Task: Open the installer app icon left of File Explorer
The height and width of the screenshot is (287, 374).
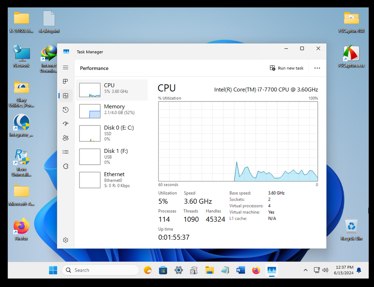Action: tap(194, 270)
